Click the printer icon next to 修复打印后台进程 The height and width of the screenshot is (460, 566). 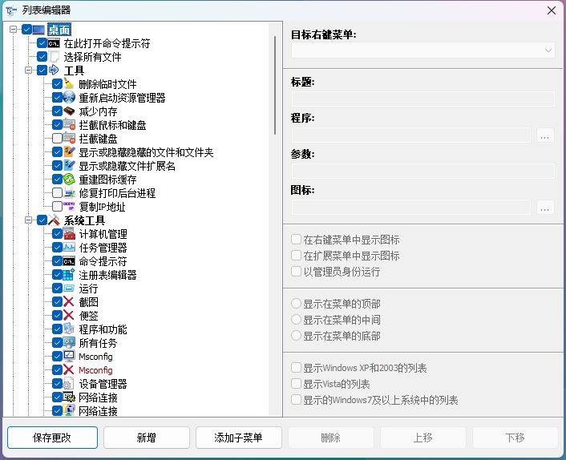(69, 193)
